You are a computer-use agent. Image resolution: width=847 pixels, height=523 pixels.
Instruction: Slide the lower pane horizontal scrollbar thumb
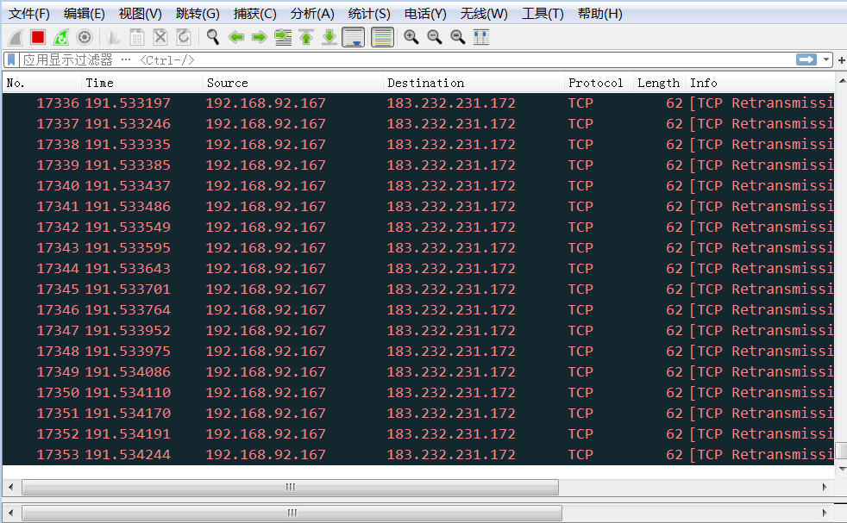click(292, 512)
